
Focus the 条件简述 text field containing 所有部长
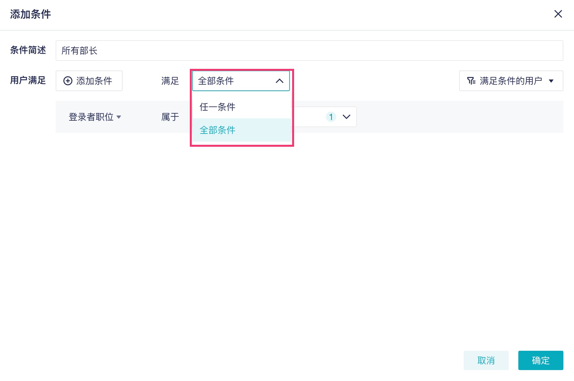(309, 51)
